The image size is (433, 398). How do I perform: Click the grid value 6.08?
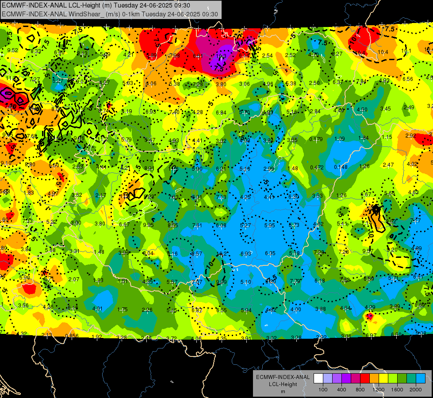point(221,226)
